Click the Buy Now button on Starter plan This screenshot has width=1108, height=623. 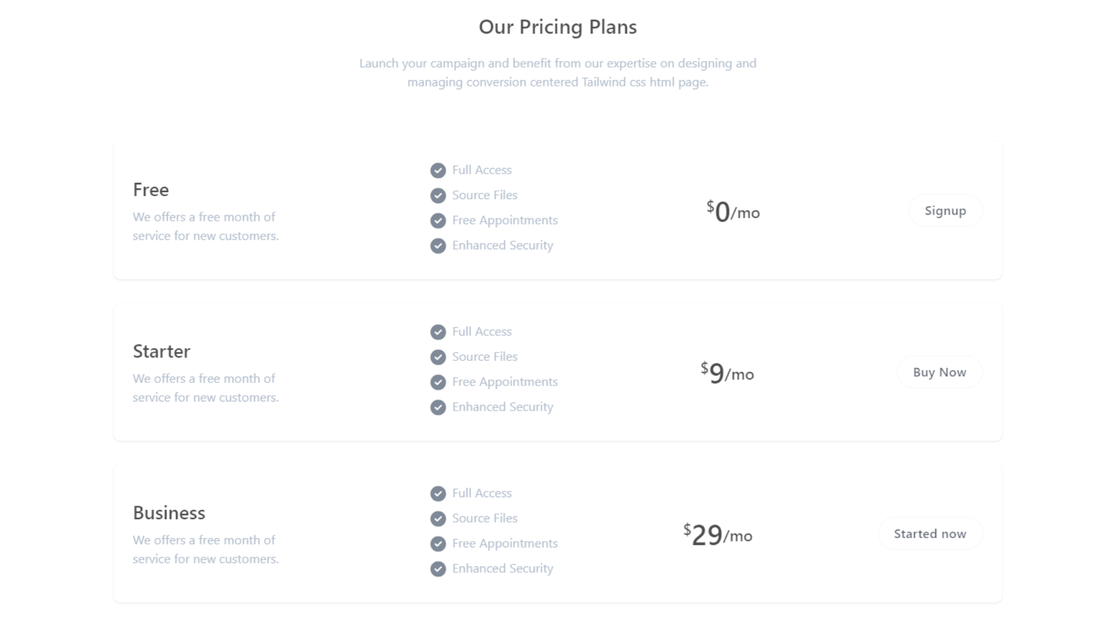[x=939, y=372]
